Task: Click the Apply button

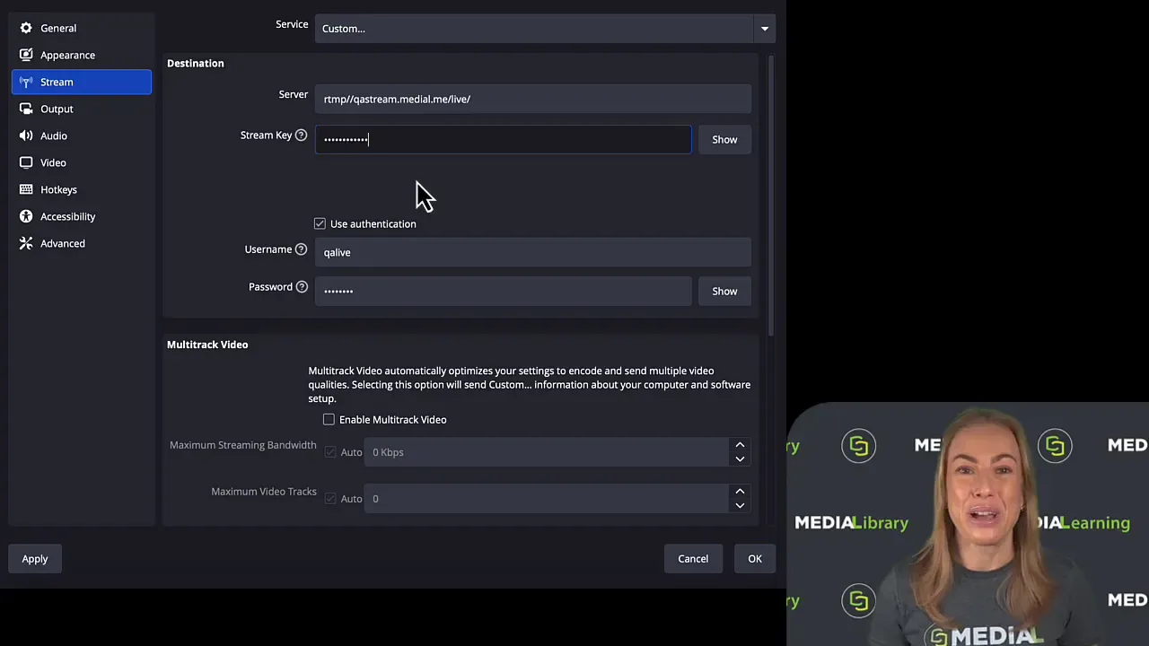Action: pyautogui.click(x=35, y=559)
